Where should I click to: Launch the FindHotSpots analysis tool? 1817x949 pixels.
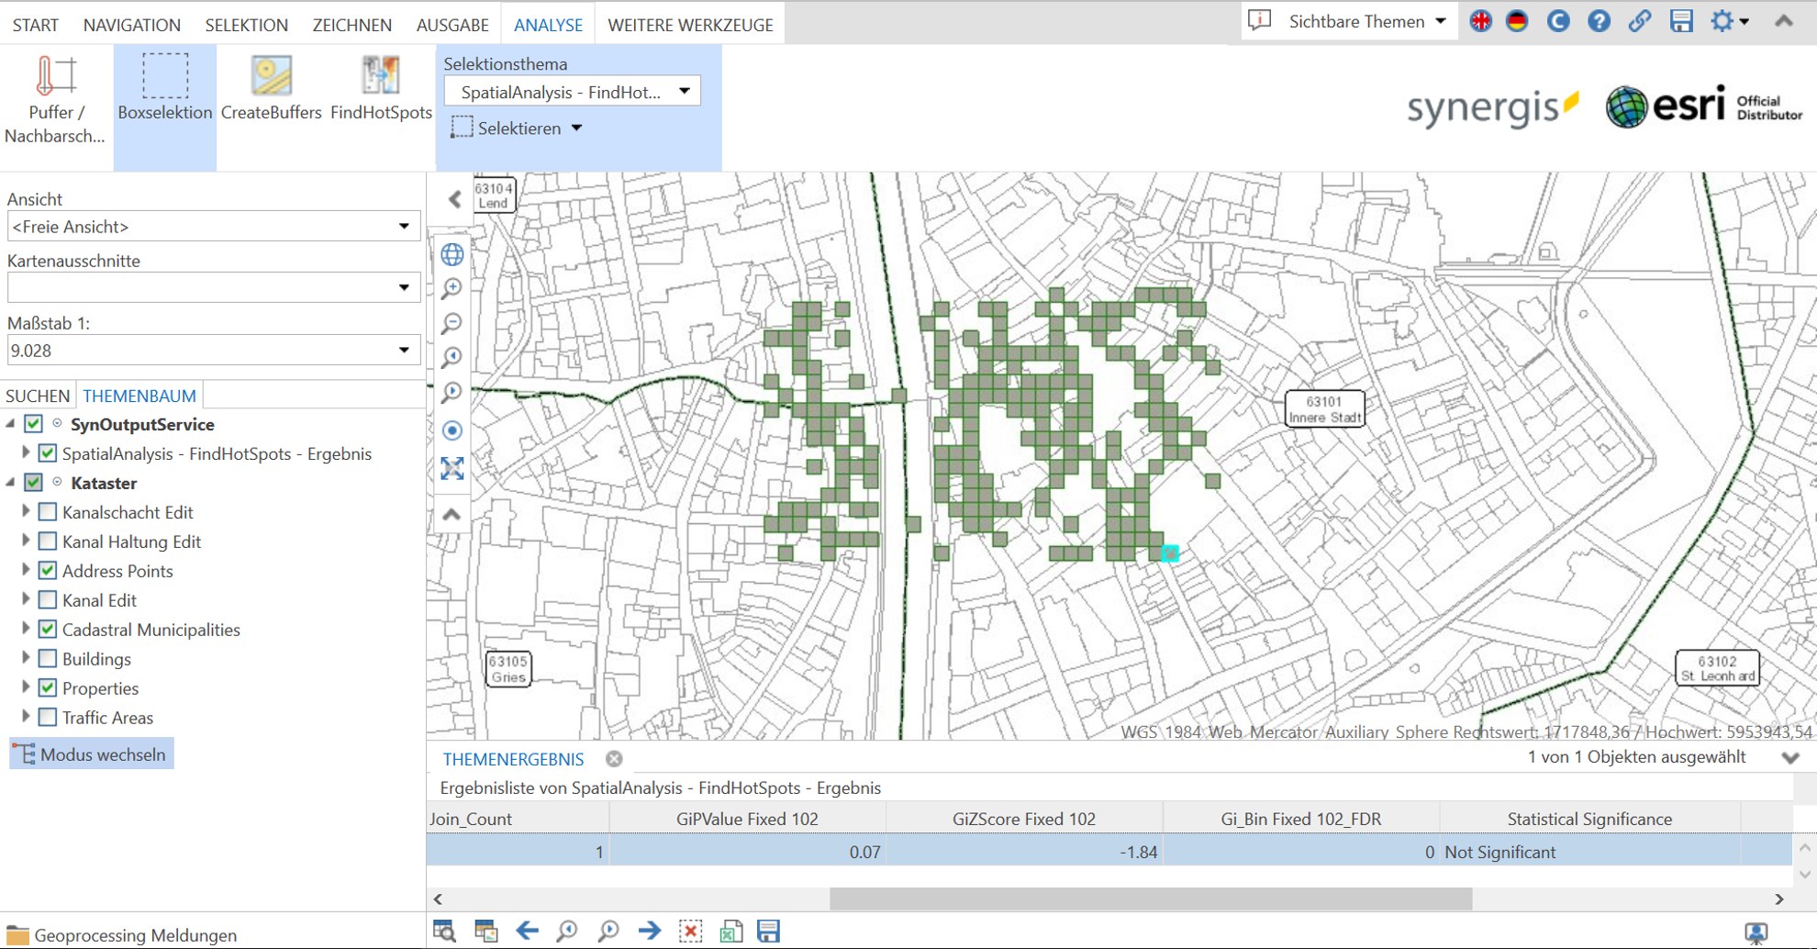tap(380, 87)
